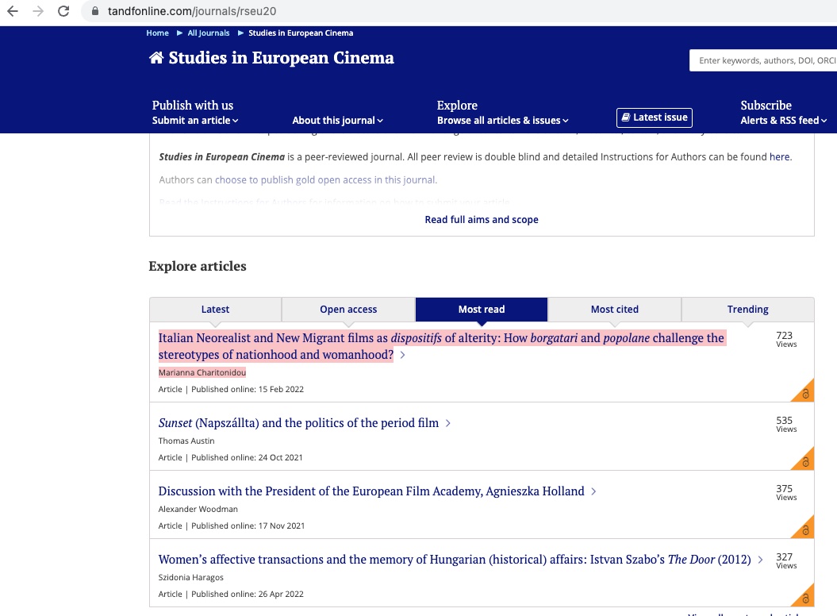Viewport: 837px width, 616px height.
Task: Select the Open access tab
Action: tap(348, 310)
